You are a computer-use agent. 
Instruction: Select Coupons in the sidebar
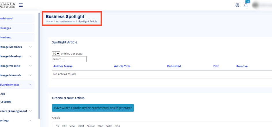pyautogui.click(x=6, y=102)
